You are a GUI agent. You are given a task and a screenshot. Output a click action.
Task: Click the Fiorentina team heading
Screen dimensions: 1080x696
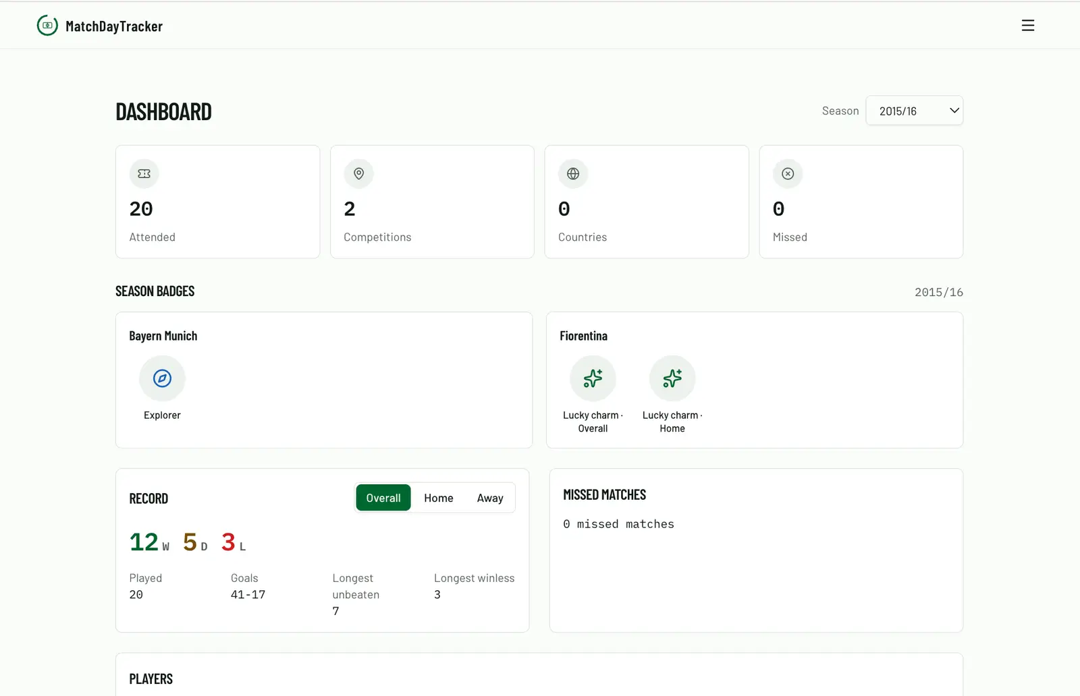pos(583,336)
